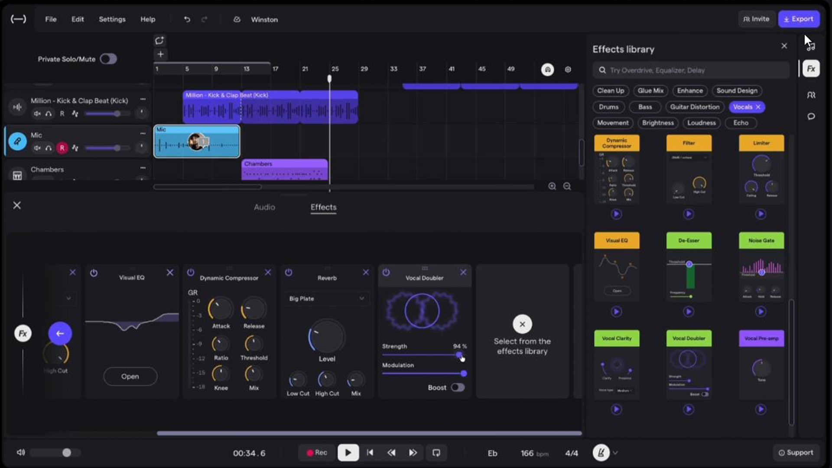832x468 pixels.
Task: Open the Edit menu
Action: [78, 19]
